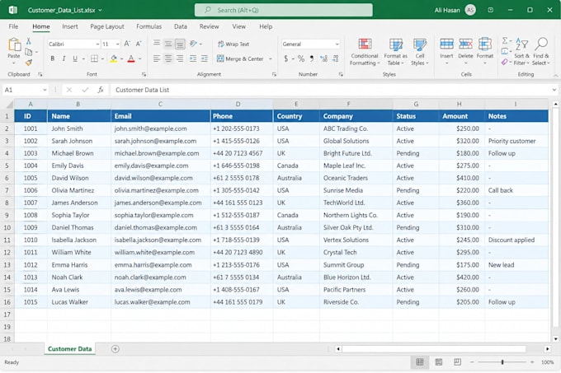Toggle Underline formatting
The height and width of the screenshot is (373, 561).
[75, 58]
